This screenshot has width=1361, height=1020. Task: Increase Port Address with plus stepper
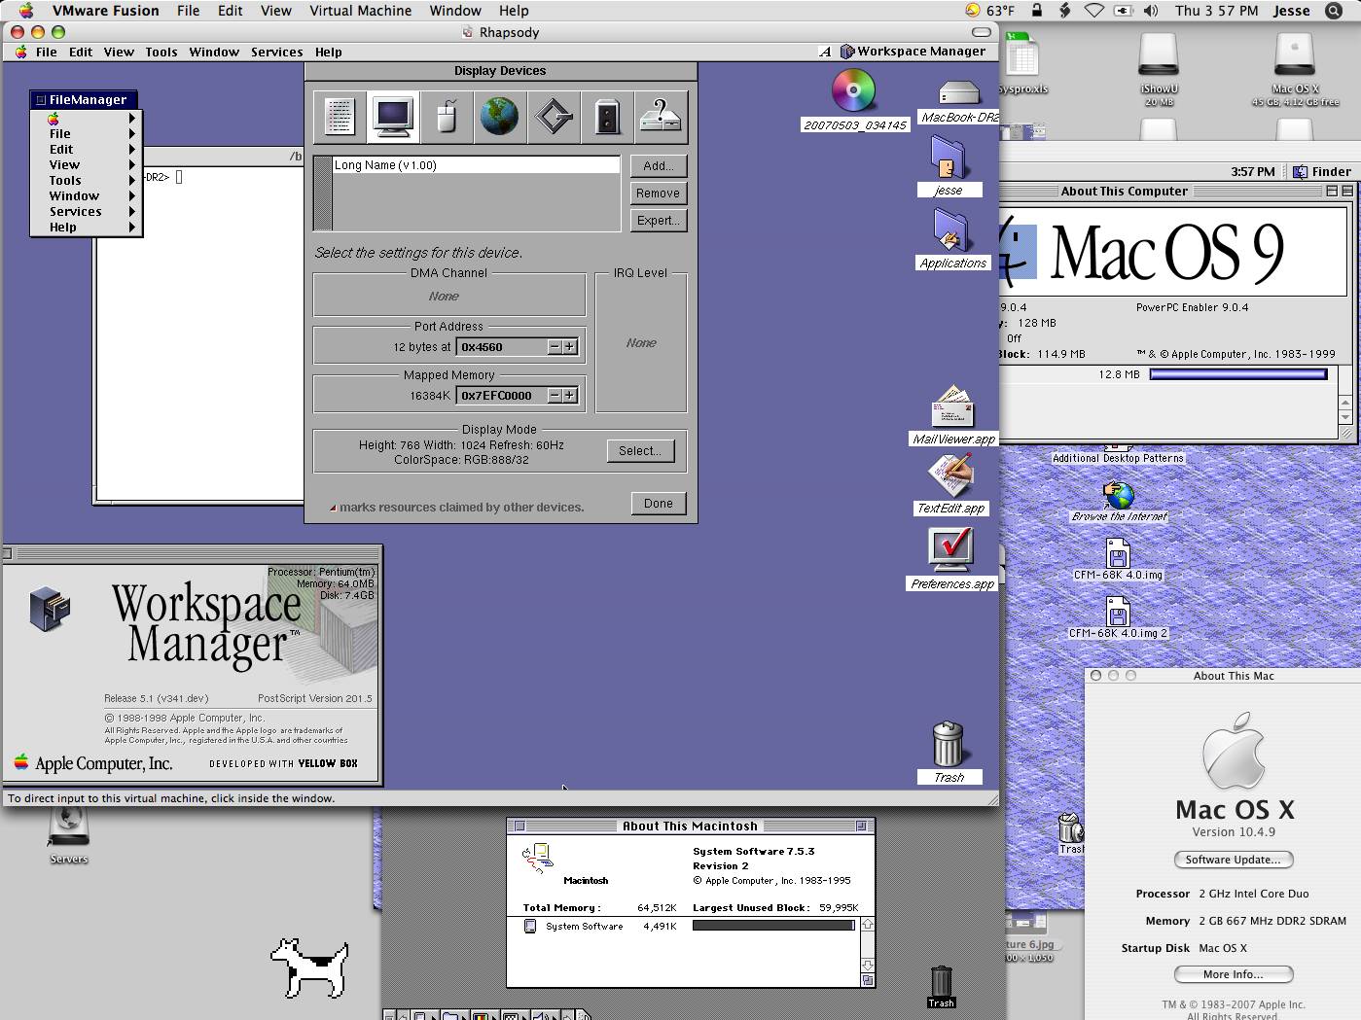click(x=570, y=347)
